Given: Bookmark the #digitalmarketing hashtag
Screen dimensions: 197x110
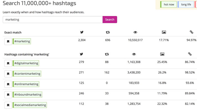Looking at the screenshot, I should tap(8, 63).
